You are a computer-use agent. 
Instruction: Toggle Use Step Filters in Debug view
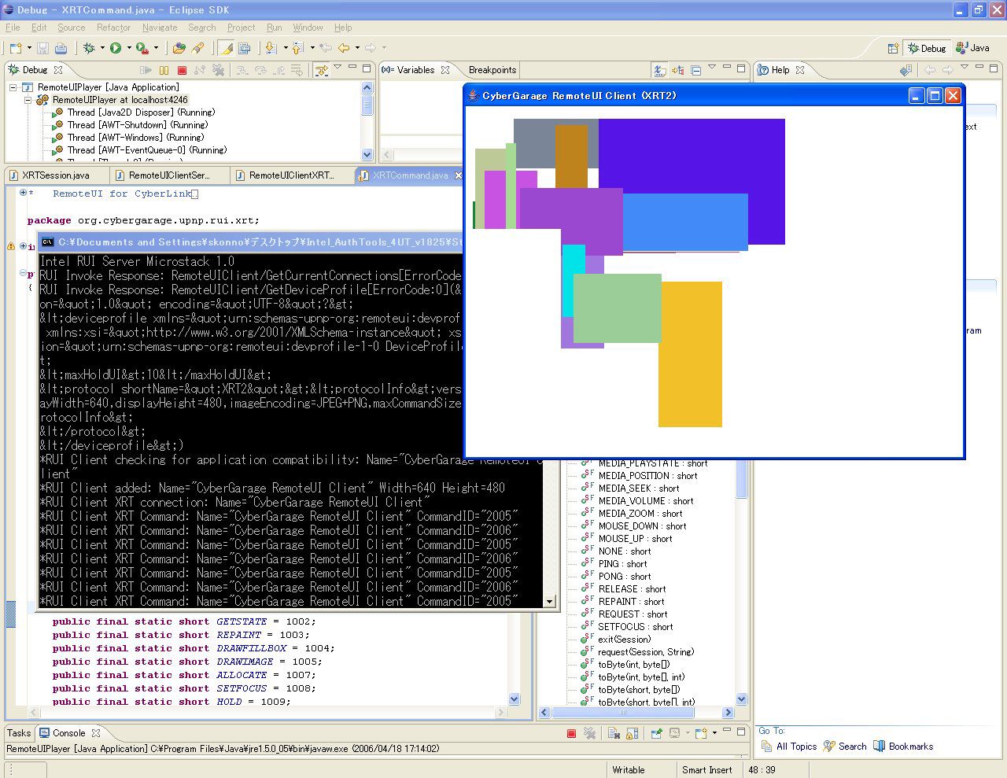322,70
